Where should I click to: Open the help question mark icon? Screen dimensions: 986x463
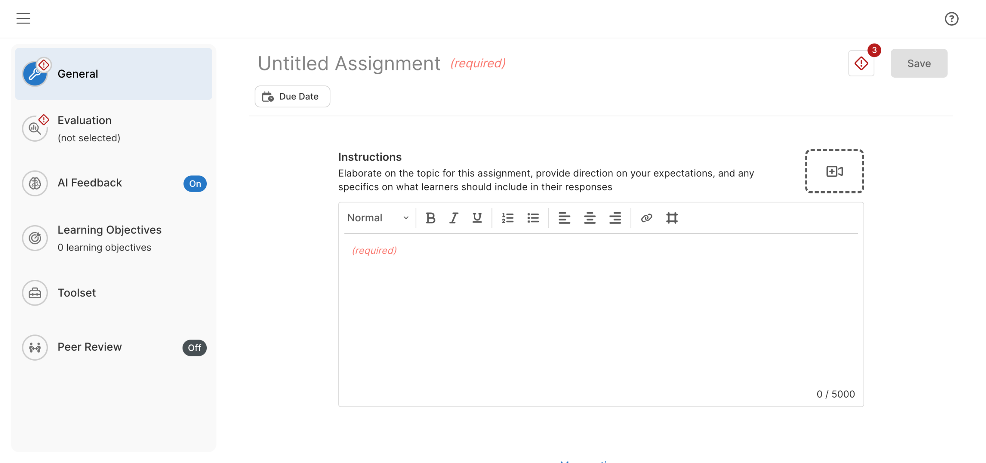[951, 19]
